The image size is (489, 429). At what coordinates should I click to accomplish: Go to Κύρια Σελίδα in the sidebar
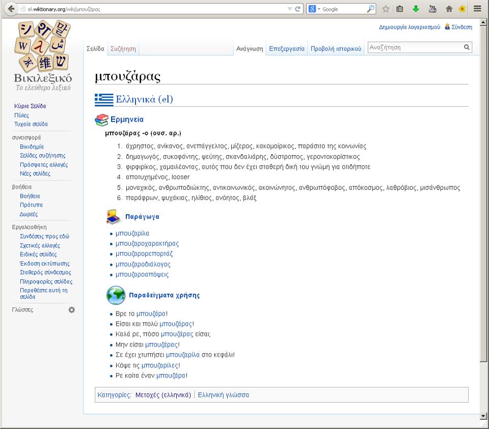[30, 106]
